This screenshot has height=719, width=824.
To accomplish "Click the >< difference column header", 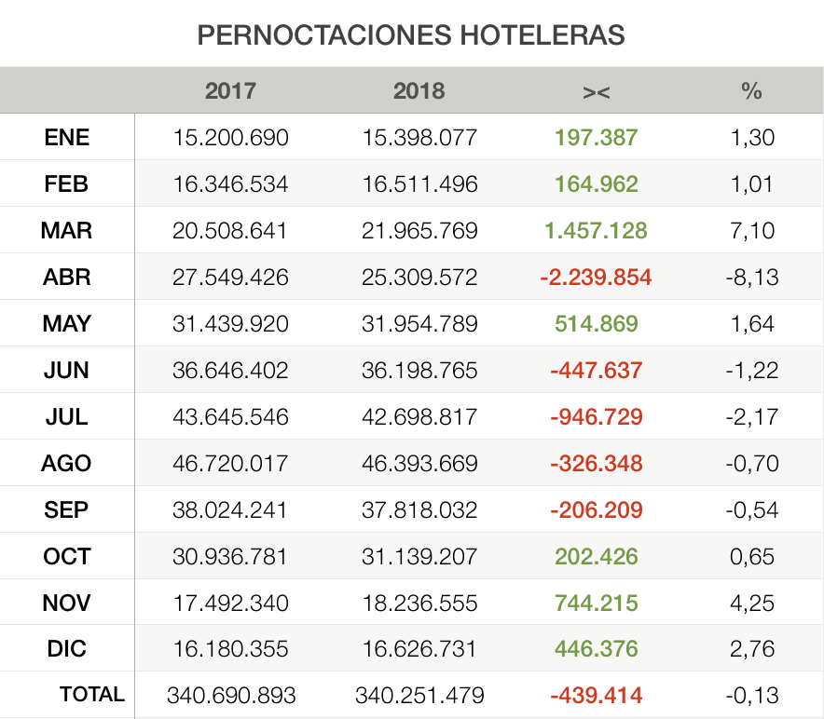I will [x=596, y=90].
